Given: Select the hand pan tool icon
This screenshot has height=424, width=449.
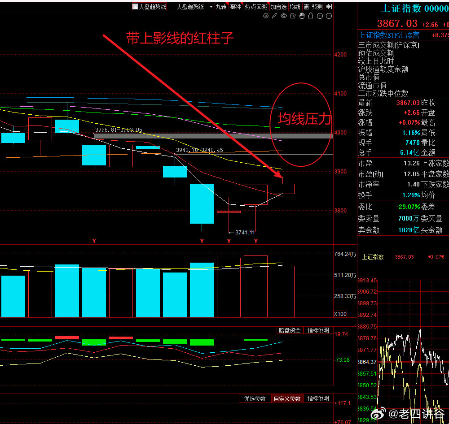Looking at the screenshot, I should pyautogui.click(x=302, y=16).
